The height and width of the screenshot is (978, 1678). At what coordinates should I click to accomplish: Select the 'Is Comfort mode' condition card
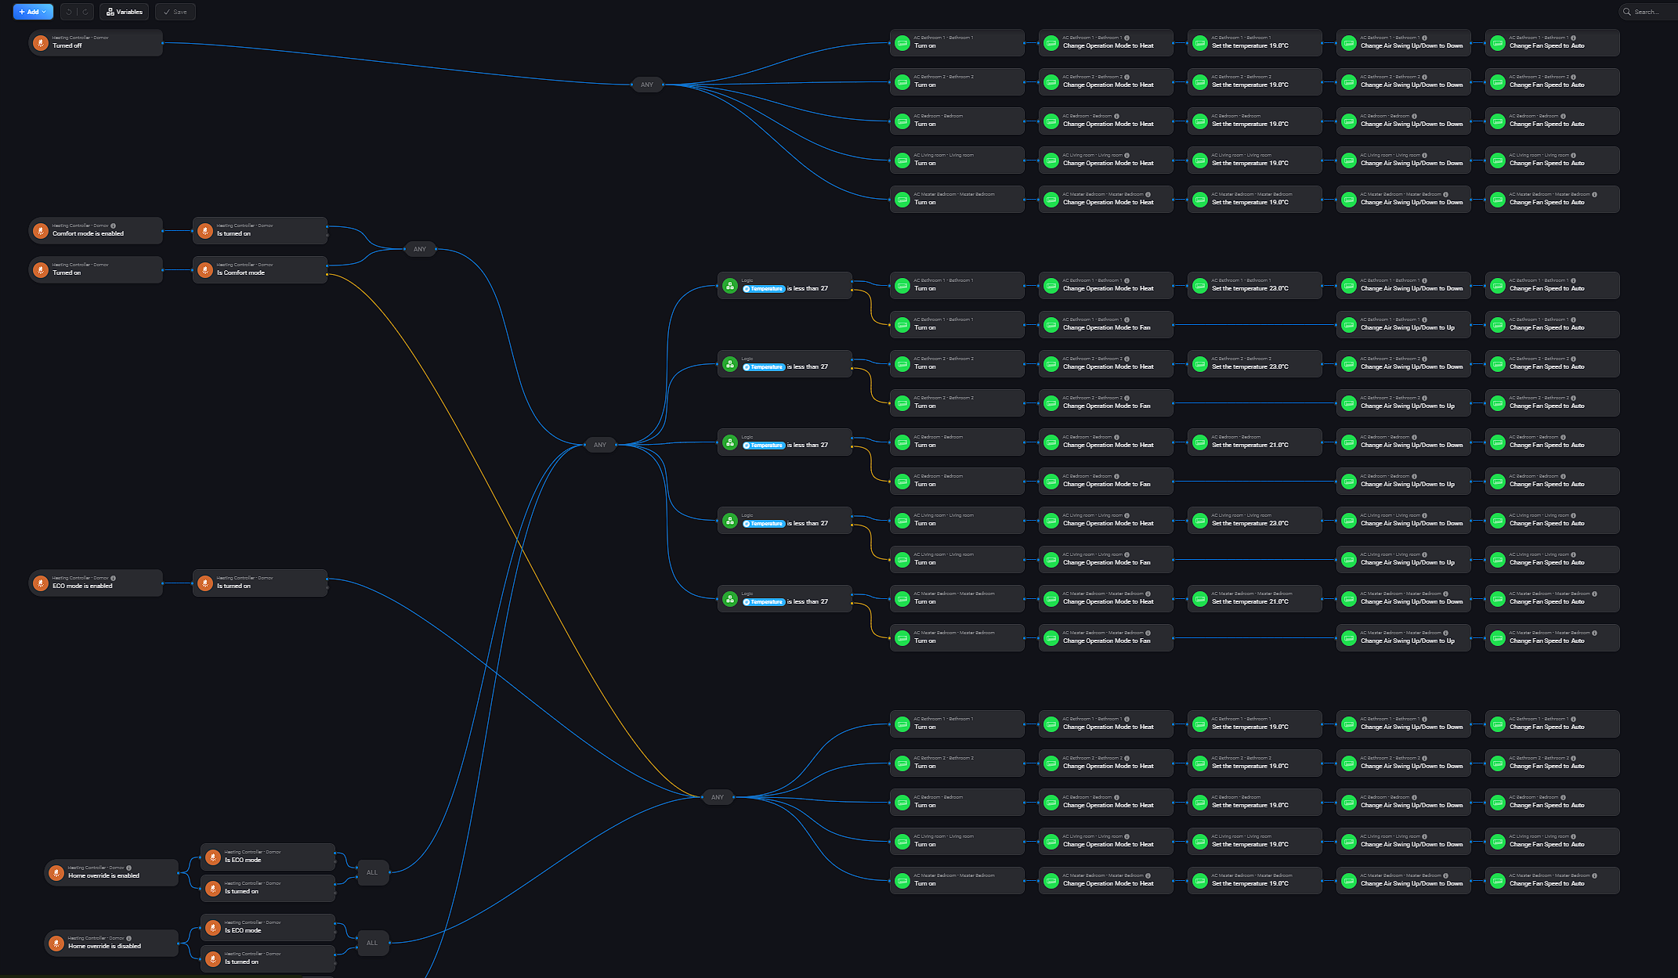coord(260,269)
